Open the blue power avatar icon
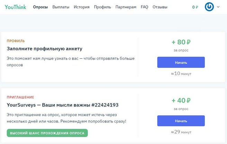227x144 pixels. [x=209, y=7]
